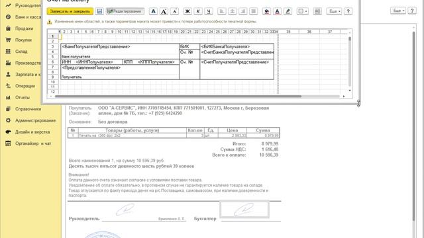Open the 'Органайзер и чат' section

(x=28, y=143)
